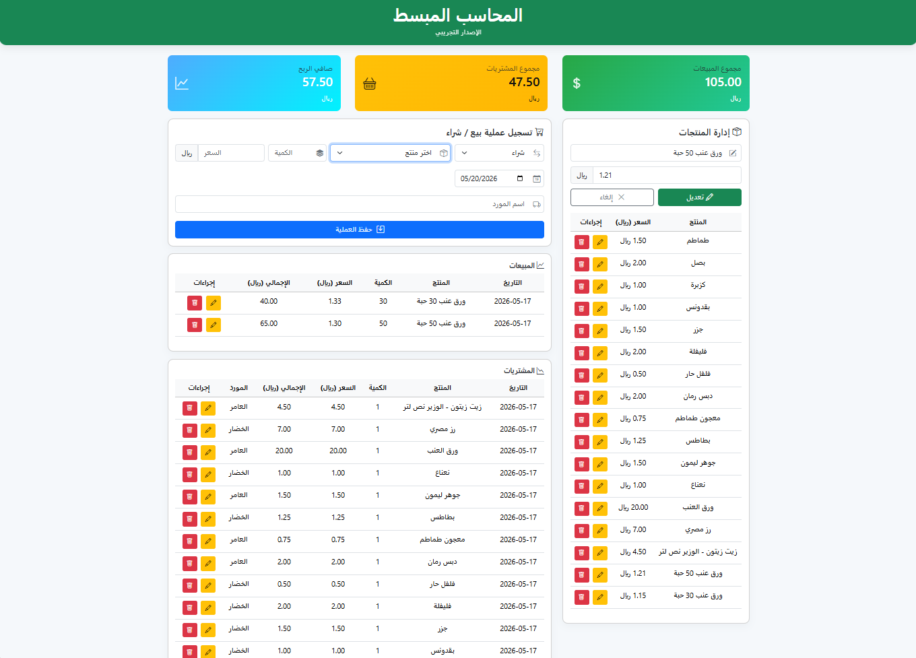This screenshot has width=916, height=658.
Task: Edit the فليفلة product
Action: coord(600,353)
